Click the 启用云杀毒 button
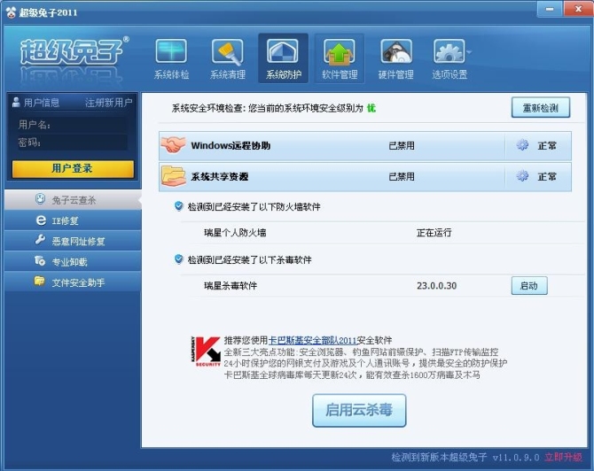594x471 pixels. pyautogui.click(x=359, y=411)
